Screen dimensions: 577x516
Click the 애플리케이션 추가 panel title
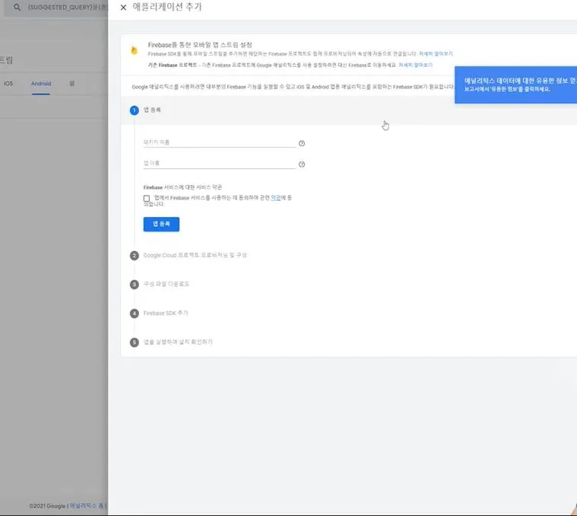point(167,7)
